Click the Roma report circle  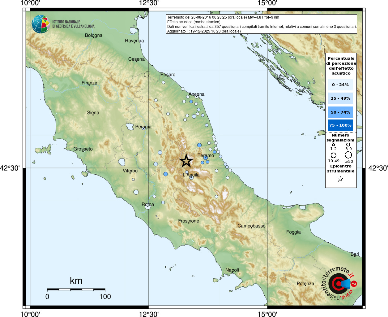pyautogui.click(x=148, y=206)
